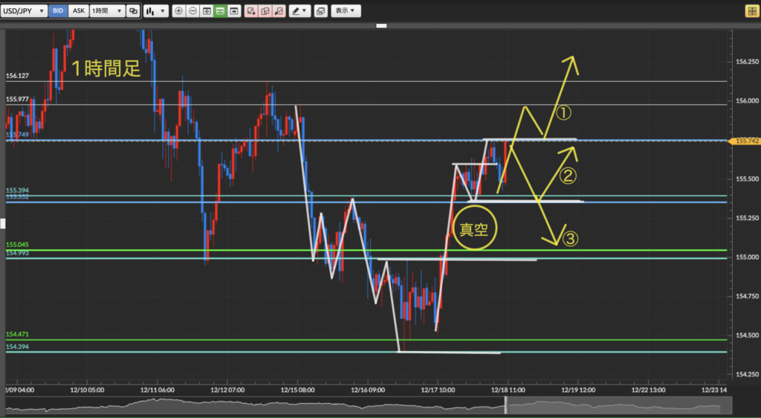Toggle the BID price mode

58,11
